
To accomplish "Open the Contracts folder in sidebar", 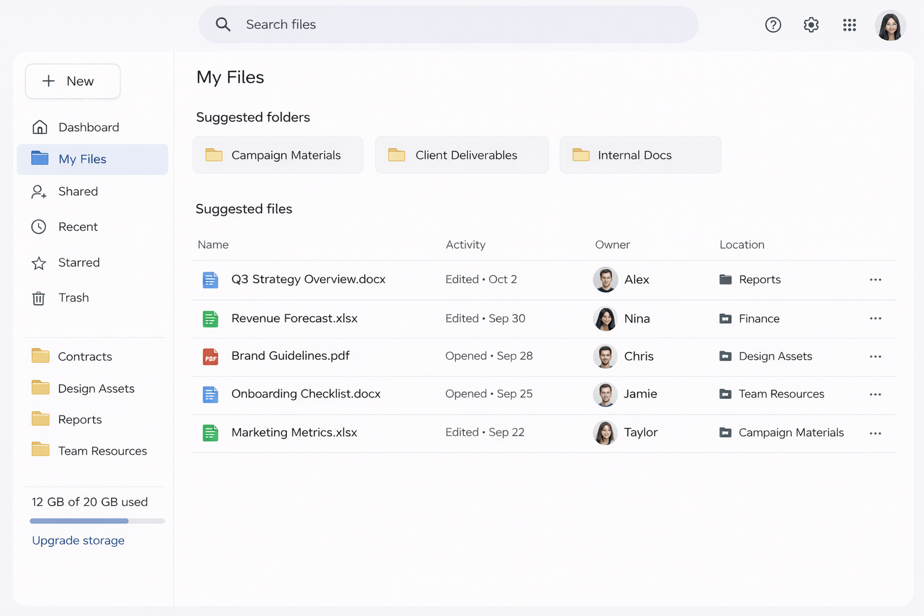I will [x=85, y=357].
